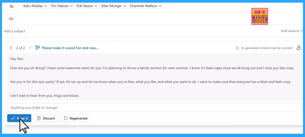
Task: Click the To button
Action: tap(12, 7)
